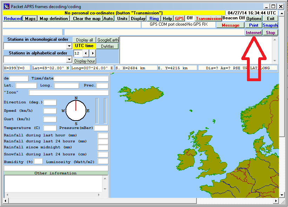
Task: Click the Reduced button
Action: point(13,19)
